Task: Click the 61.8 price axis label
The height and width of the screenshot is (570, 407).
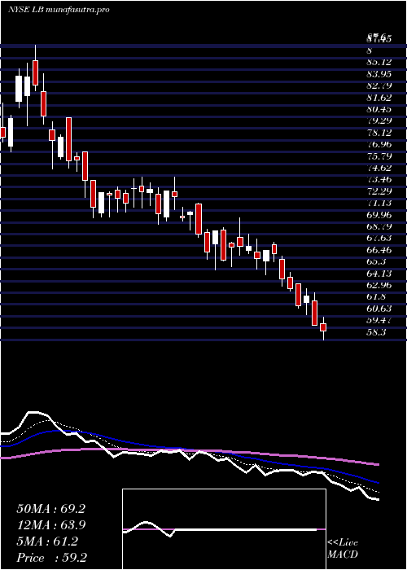Action: pyautogui.click(x=376, y=296)
